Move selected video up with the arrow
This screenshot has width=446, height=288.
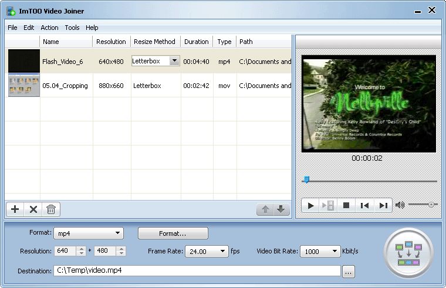pyautogui.click(x=265, y=209)
